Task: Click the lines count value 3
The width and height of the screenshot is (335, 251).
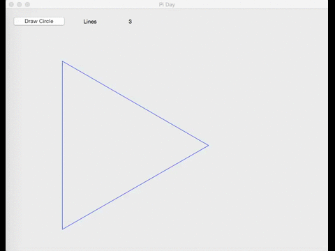Action: (x=130, y=22)
